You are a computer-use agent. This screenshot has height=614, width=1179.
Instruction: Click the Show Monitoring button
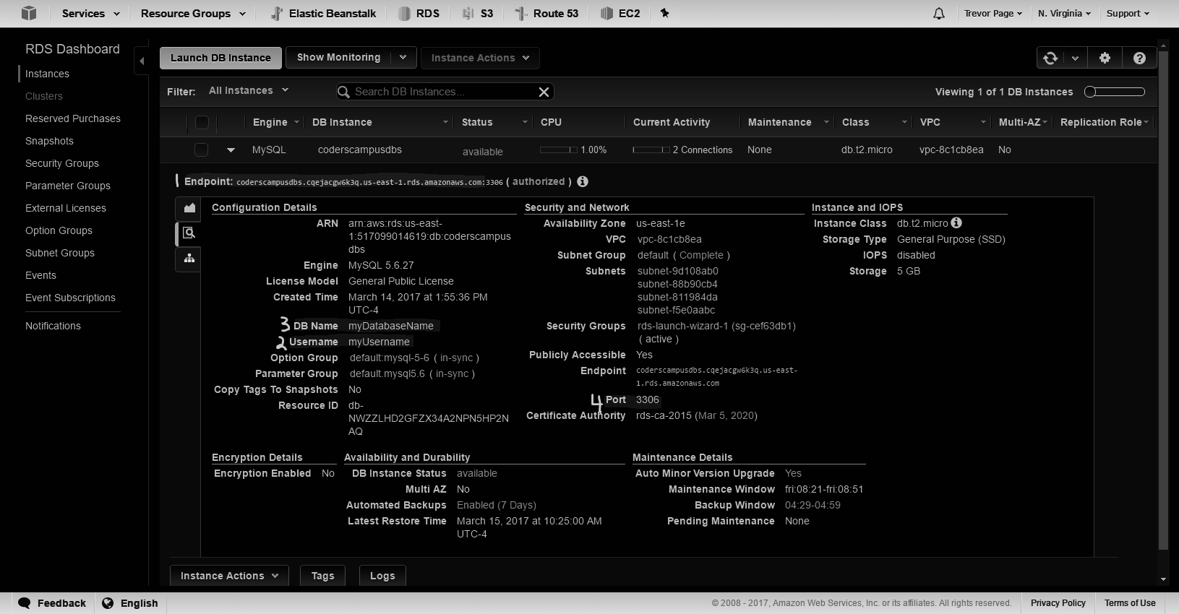coord(338,57)
